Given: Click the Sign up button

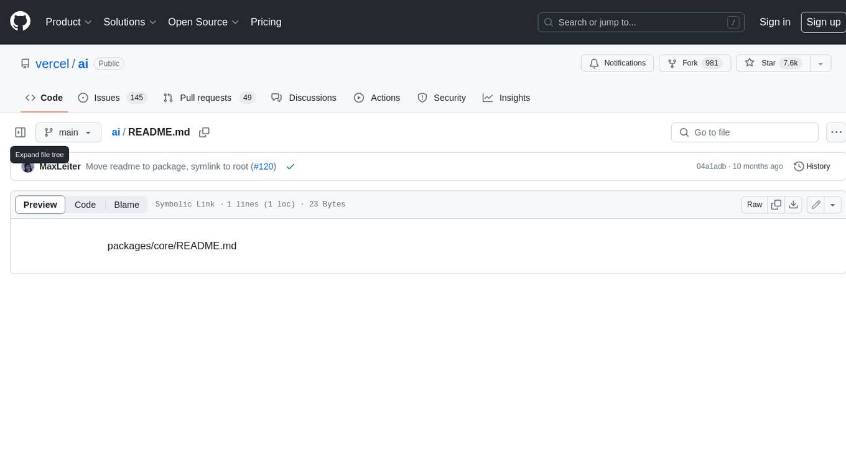Looking at the screenshot, I should point(823,22).
